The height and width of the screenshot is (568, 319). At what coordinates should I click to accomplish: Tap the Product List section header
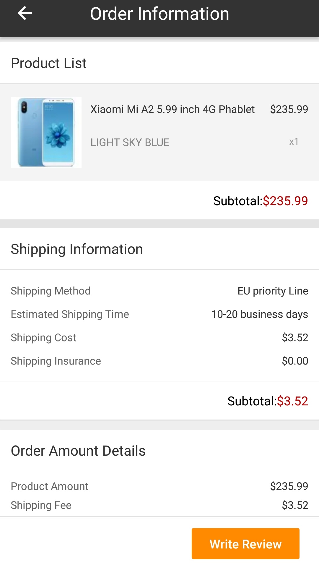point(49,63)
